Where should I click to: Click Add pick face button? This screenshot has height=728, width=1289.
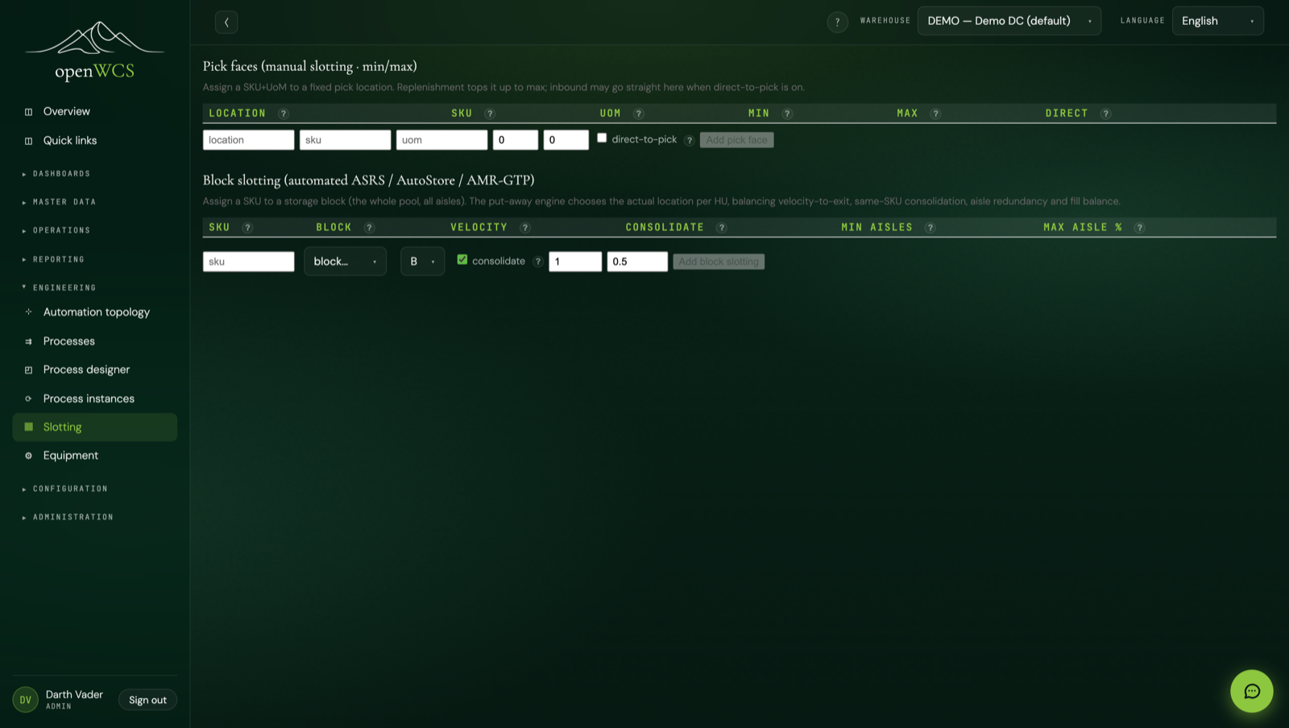[x=736, y=140]
